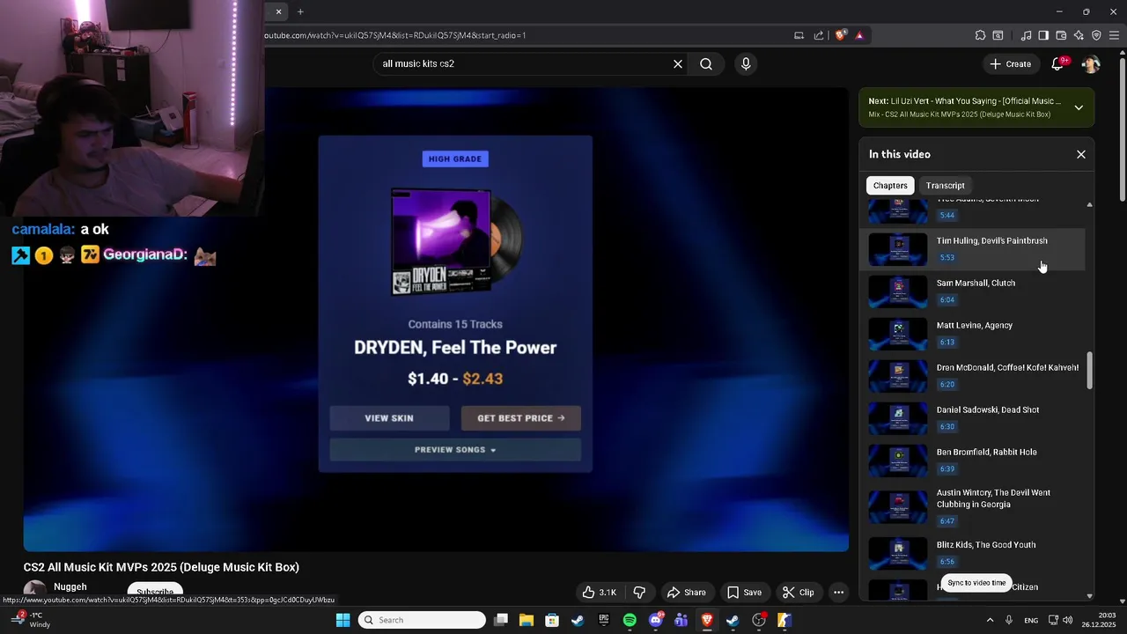This screenshot has width=1127, height=634.
Task: Jump to Daniel Sadowski, Dead Shot chapter
Action: click(973, 418)
